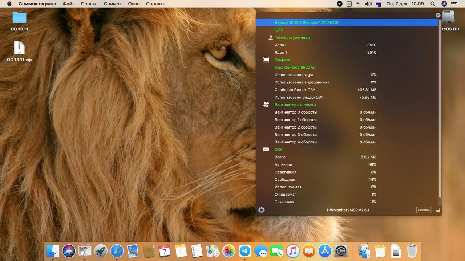
Task: Click the HWMonitor panel vertical scrollbar
Action: [440, 109]
